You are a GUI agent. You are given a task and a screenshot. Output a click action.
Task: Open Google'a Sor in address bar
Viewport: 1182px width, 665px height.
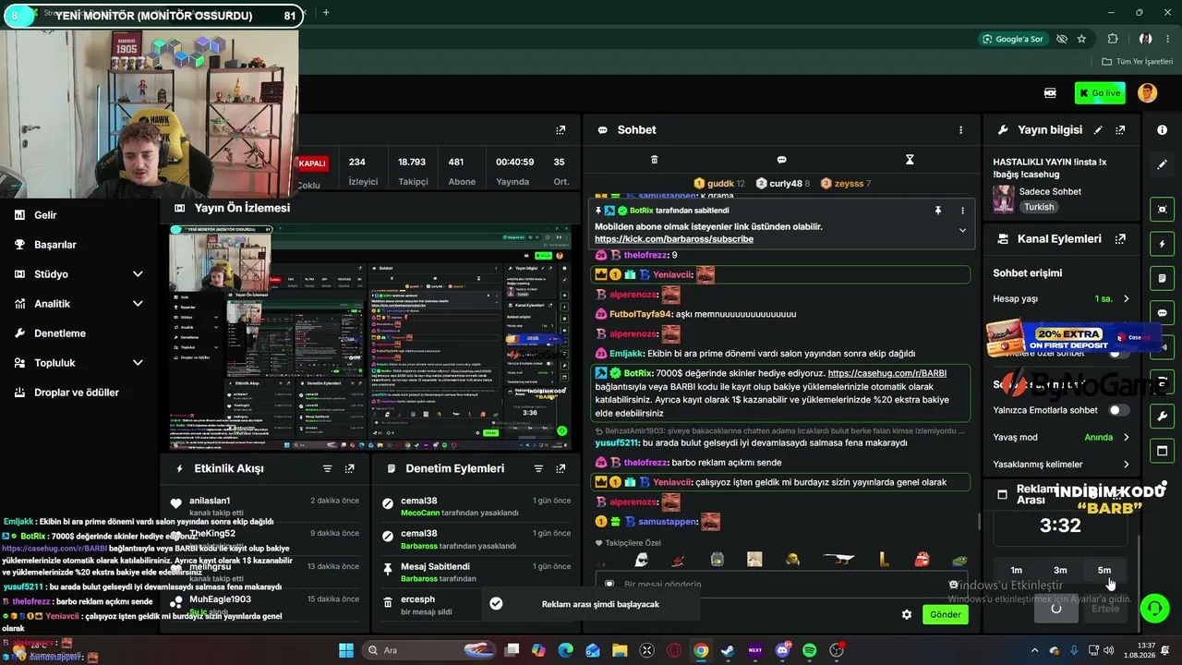(x=1013, y=39)
